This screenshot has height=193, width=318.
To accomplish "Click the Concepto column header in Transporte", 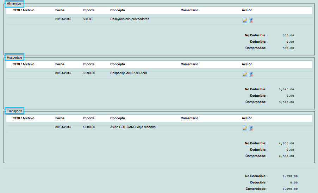I will pyautogui.click(x=117, y=118).
